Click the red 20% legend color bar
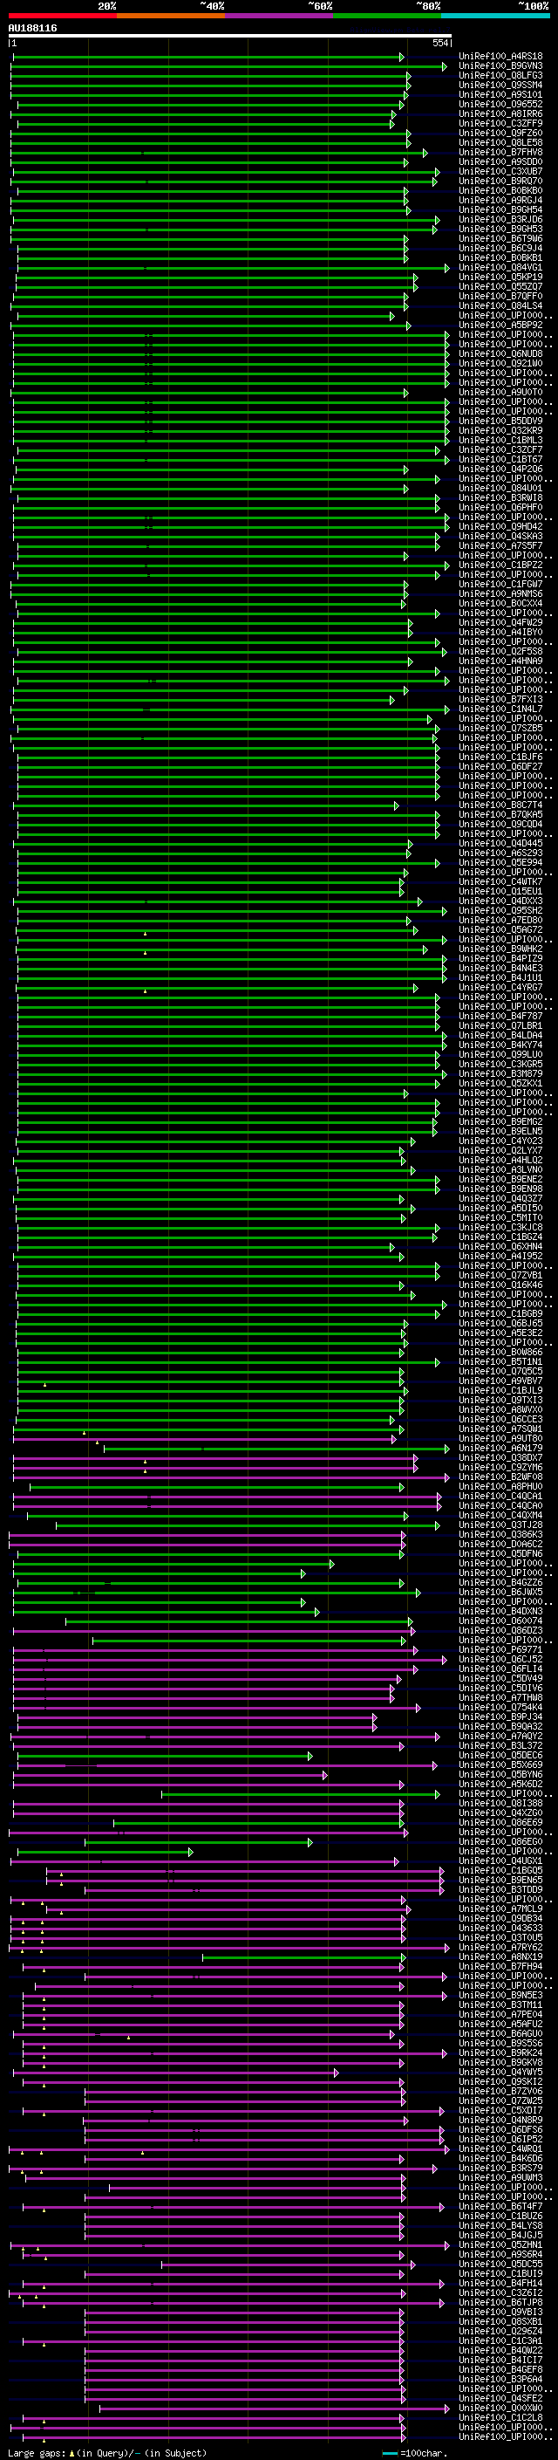Image resolution: width=558 pixels, height=2460 pixels. pyautogui.click(x=62, y=16)
